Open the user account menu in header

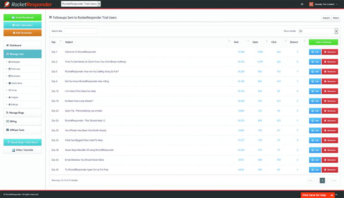coord(323,4)
